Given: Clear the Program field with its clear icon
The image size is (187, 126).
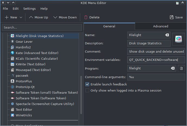Looking at the screenshot, I should coord(173,68).
